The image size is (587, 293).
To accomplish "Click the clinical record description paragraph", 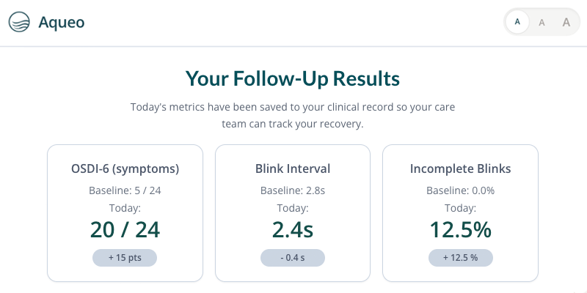I will 293,115.
